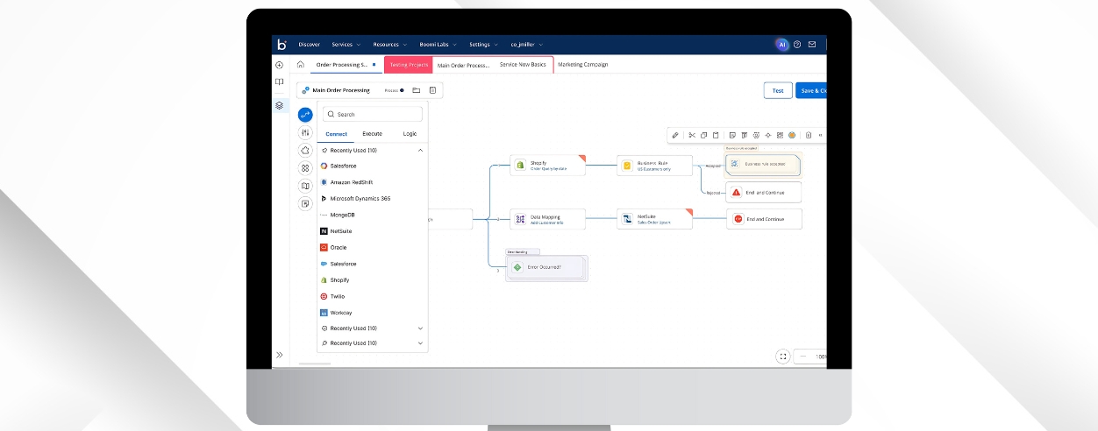Click the calendar schedule icon in process header
Viewport: 1098px width, 431px height.
tap(433, 90)
